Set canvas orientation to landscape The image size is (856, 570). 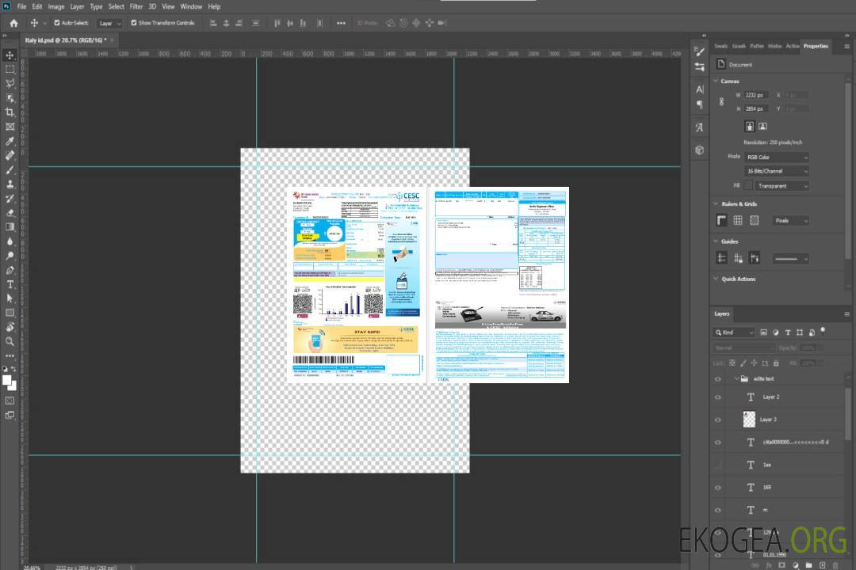762,126
